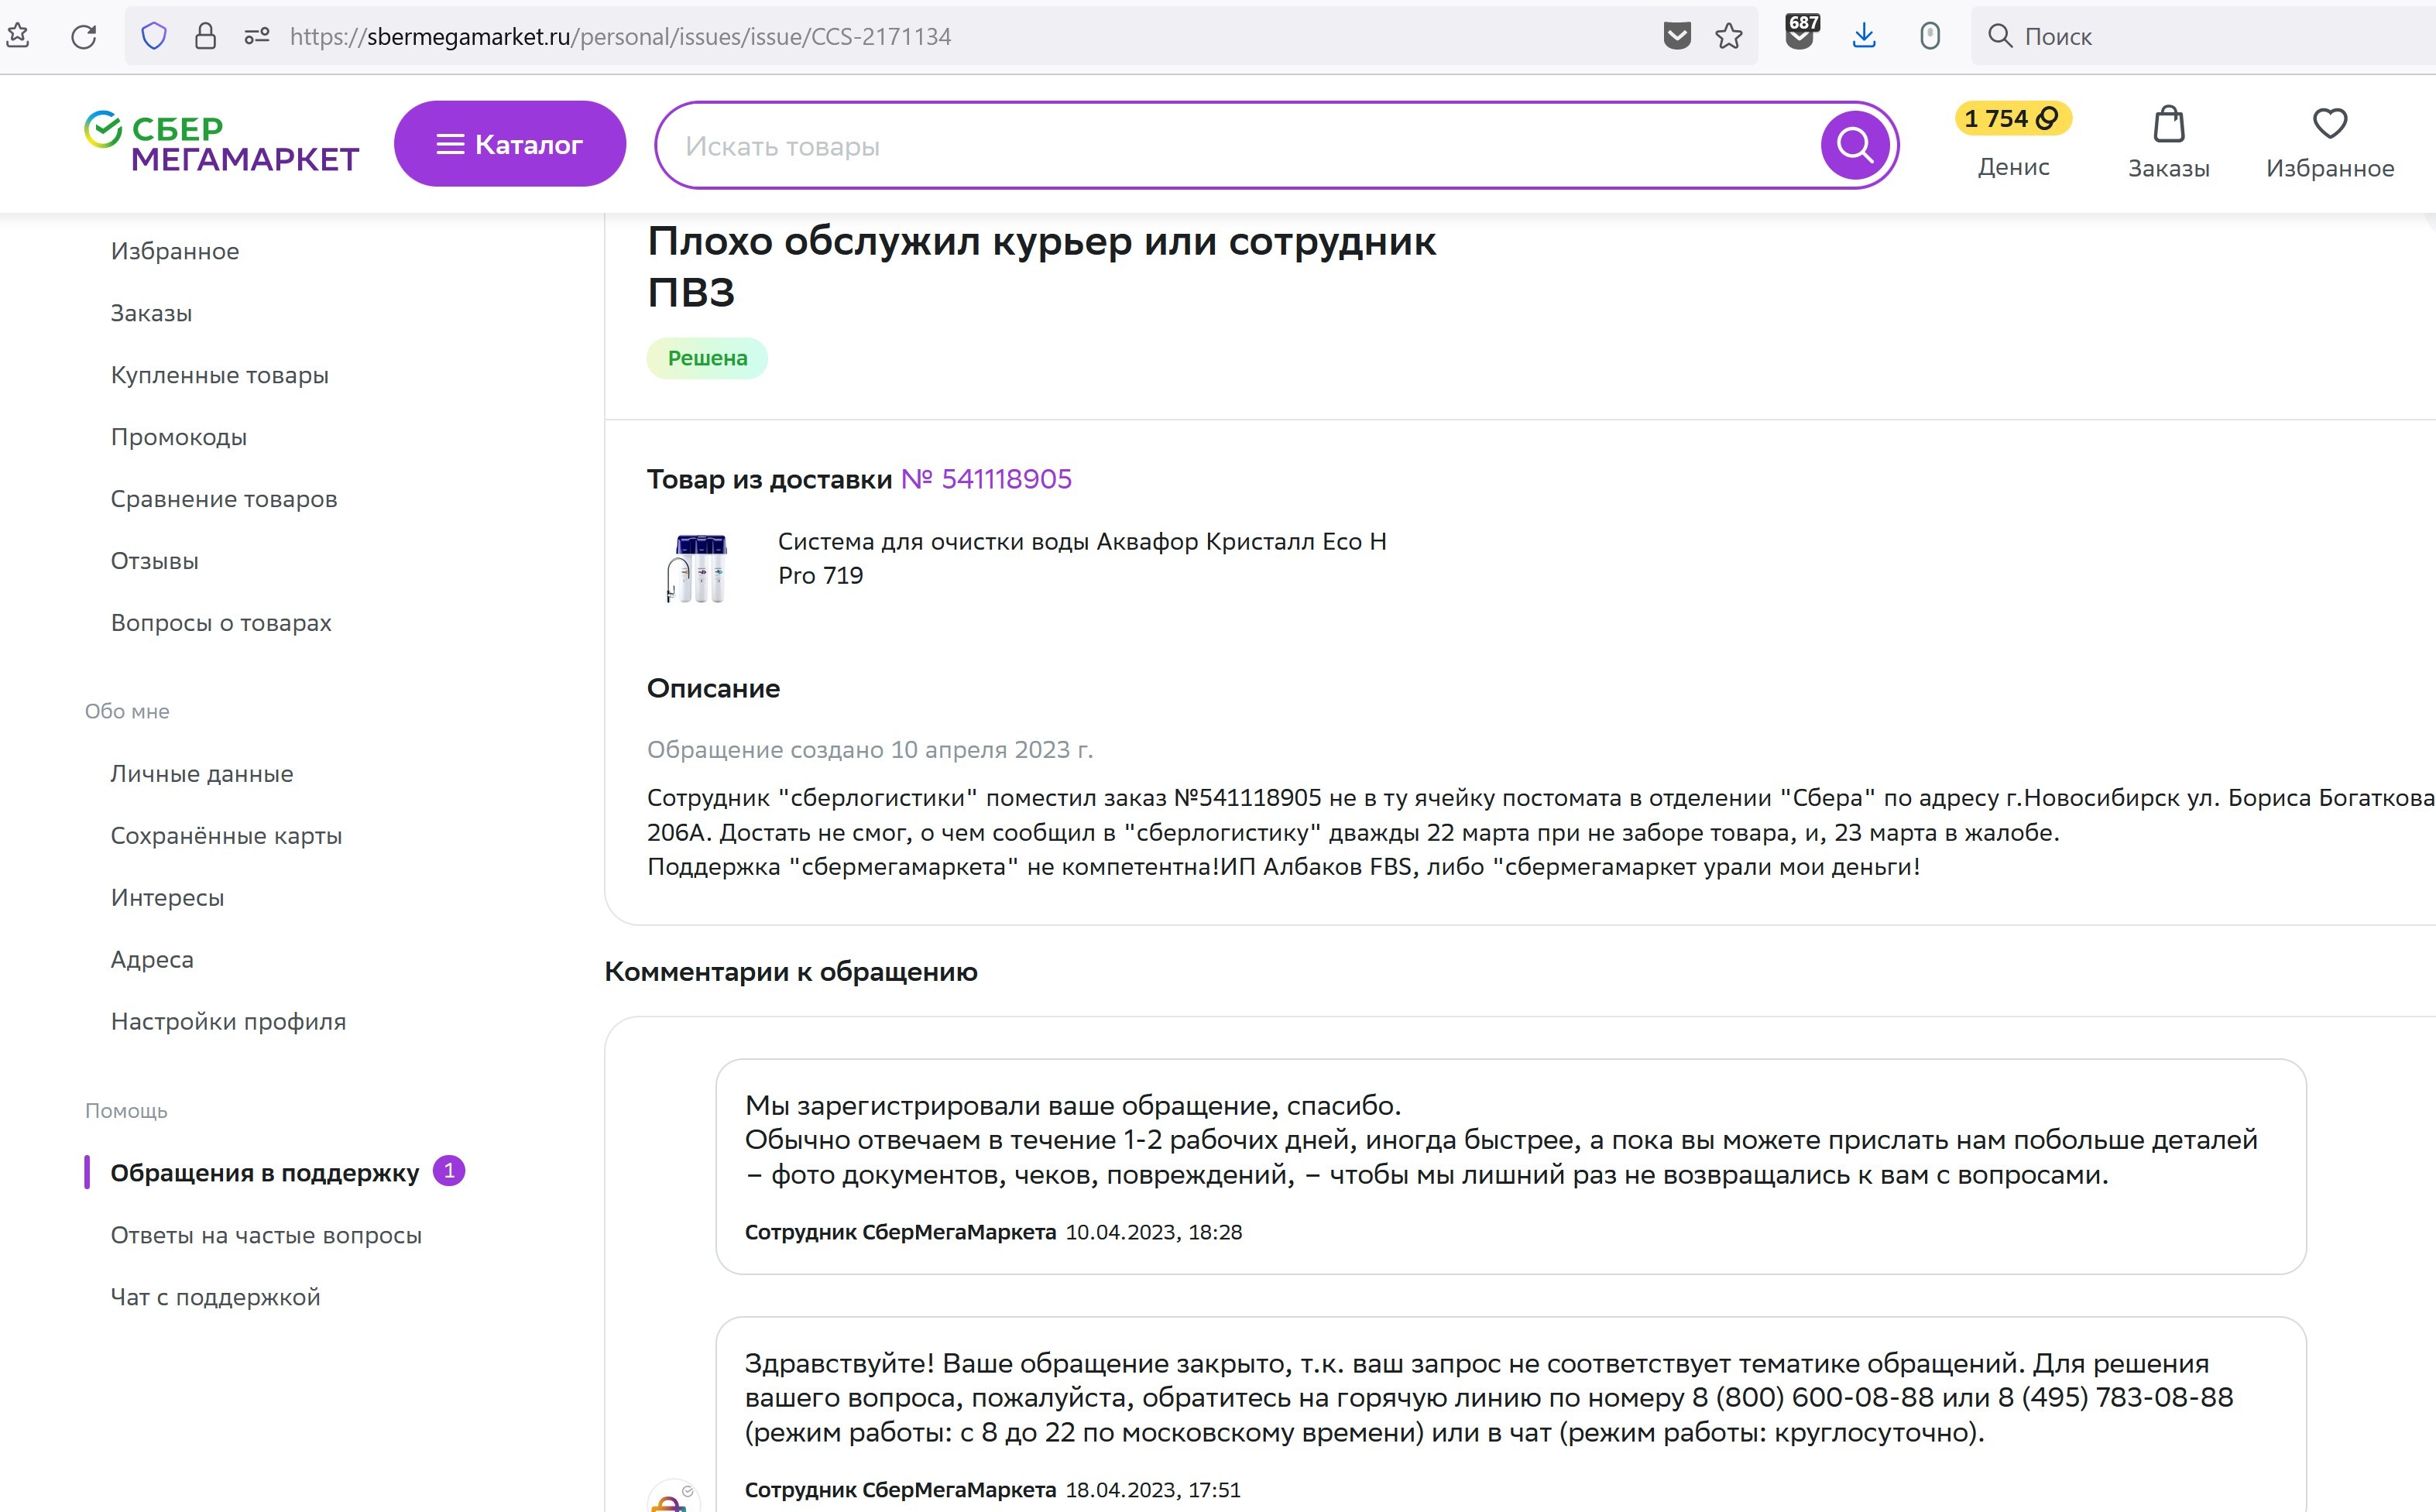Click the mouse-shaped extension icon
Screen dimensions: 2436x1512
pos(1930,37)
